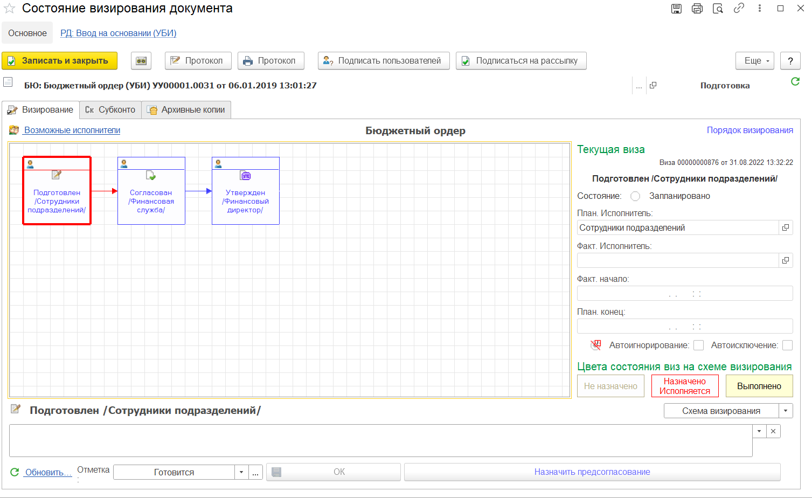Expand the Еще dropdown menu

[x=755, y=61]
